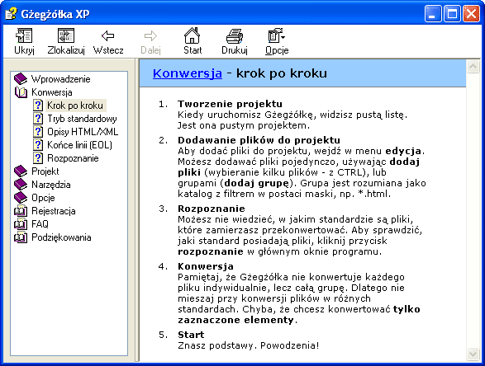Click the Projekt book icon

click(21, 171)
